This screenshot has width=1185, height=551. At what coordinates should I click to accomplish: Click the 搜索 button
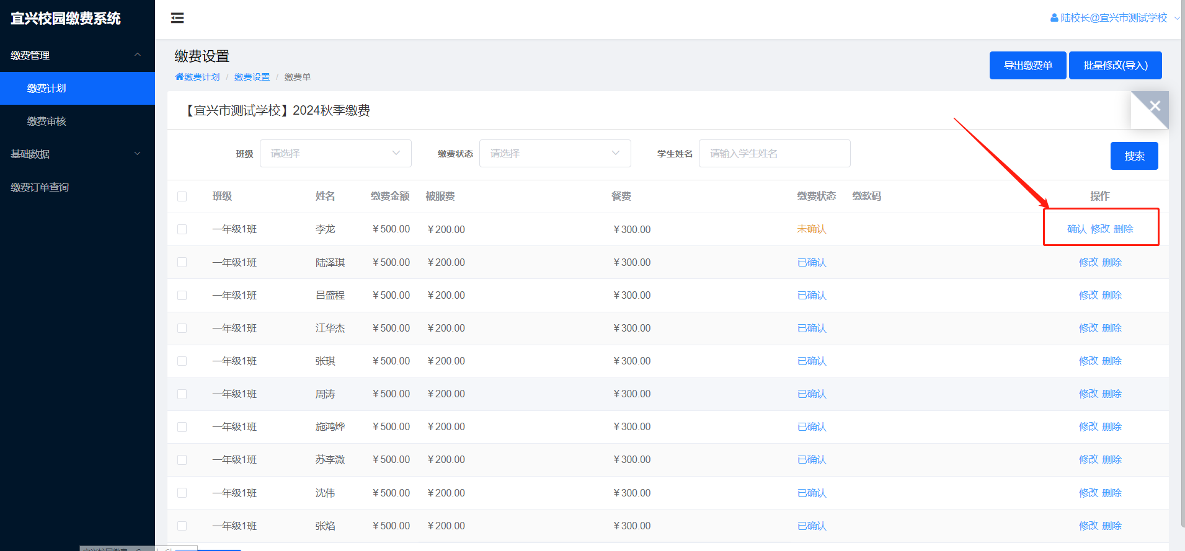pos(1134,156)
